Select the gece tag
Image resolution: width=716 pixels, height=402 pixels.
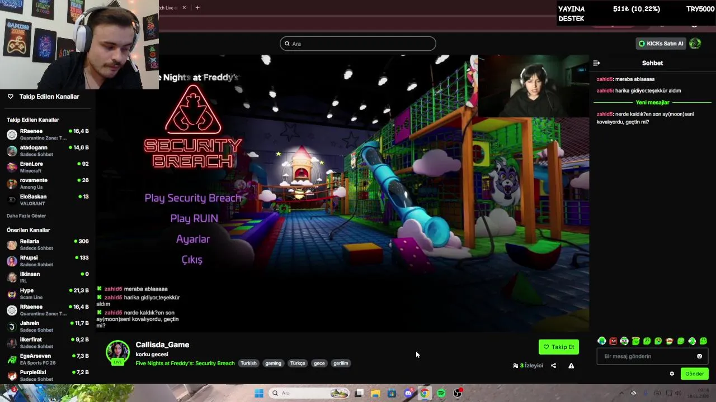pos(319,363)
